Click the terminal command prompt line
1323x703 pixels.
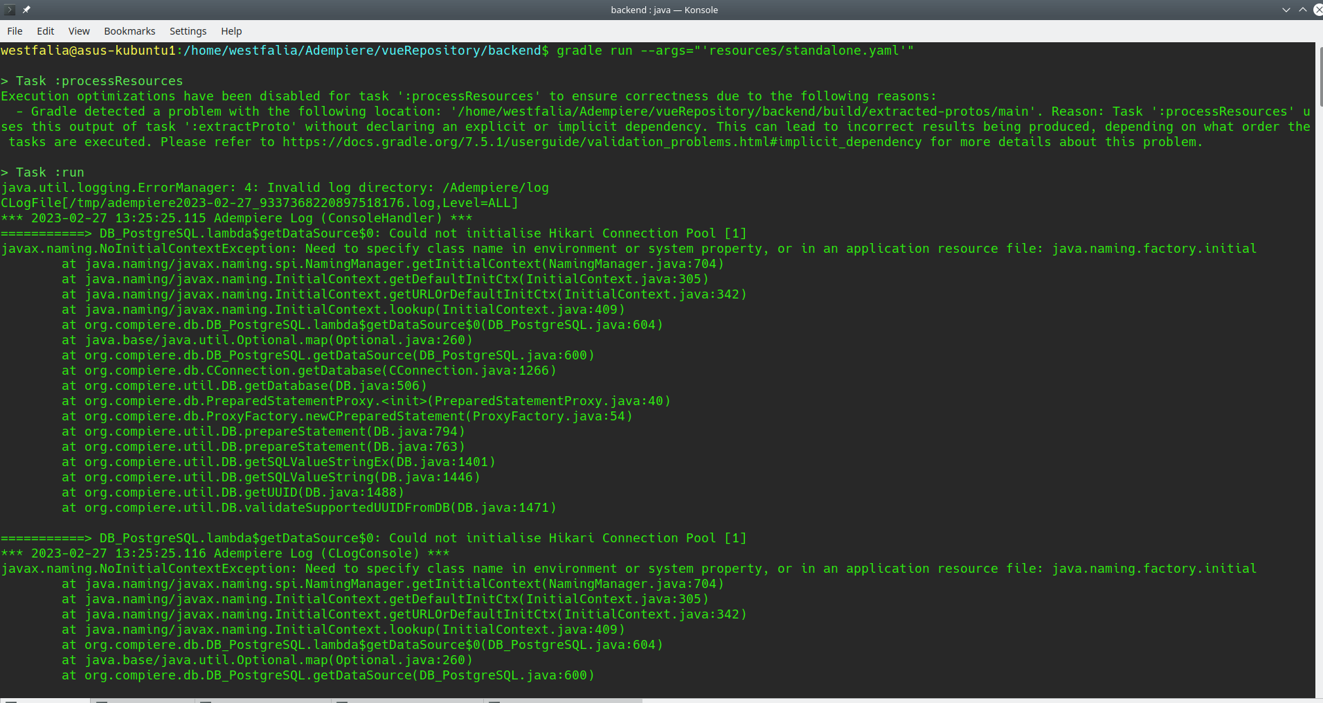[x=450, y=50]
